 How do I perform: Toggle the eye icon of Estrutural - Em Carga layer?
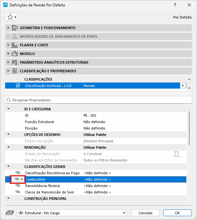(x=21, y=213)
